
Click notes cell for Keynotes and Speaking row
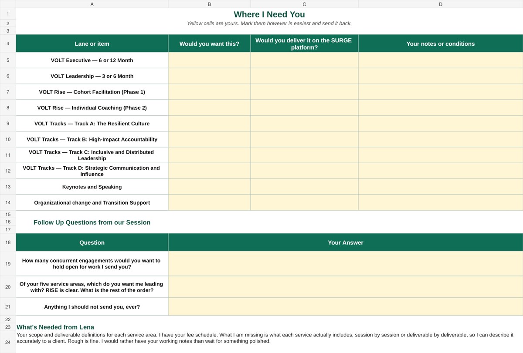[x=441, y=187]
